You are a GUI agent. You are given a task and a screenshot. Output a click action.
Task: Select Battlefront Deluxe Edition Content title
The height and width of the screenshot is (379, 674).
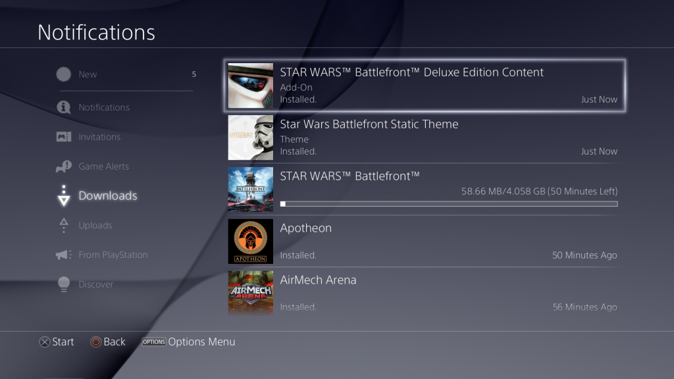412,72
